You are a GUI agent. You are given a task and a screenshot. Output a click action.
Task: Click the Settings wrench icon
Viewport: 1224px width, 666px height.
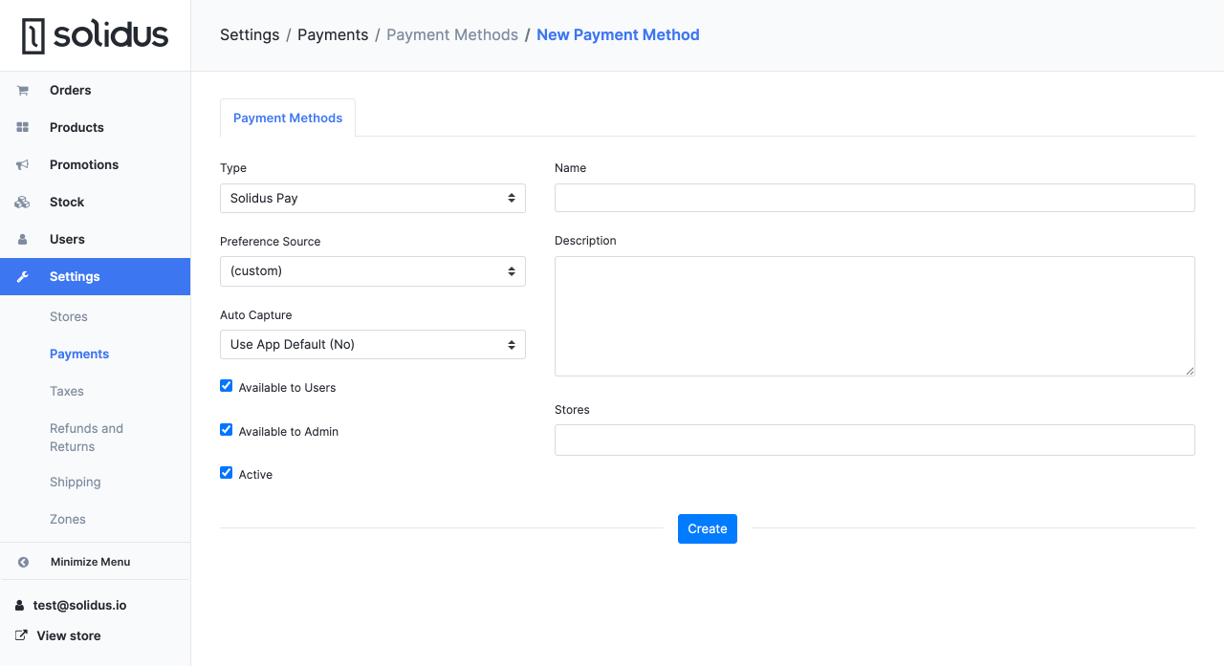pyautogui.click(x=21, y=276)
